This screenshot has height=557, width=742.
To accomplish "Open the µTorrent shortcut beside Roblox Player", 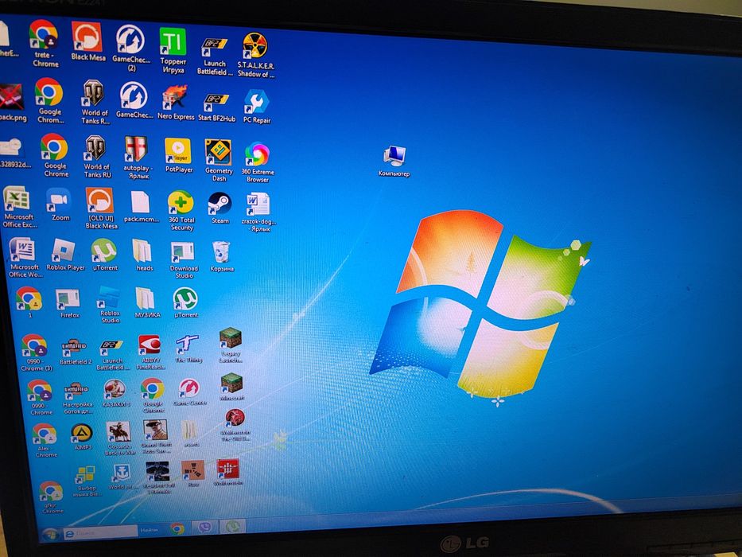I will click(105, 255).
